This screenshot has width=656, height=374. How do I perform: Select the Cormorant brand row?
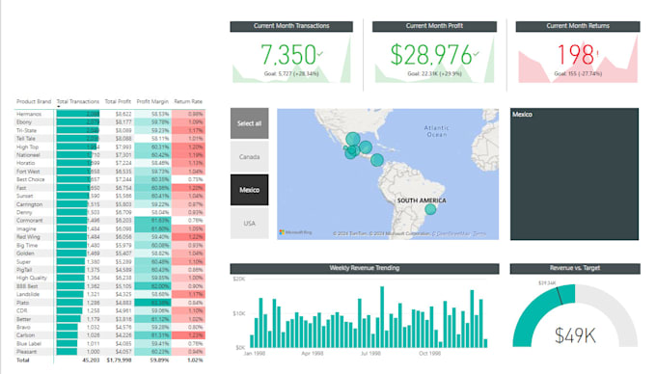coord(110,220)
